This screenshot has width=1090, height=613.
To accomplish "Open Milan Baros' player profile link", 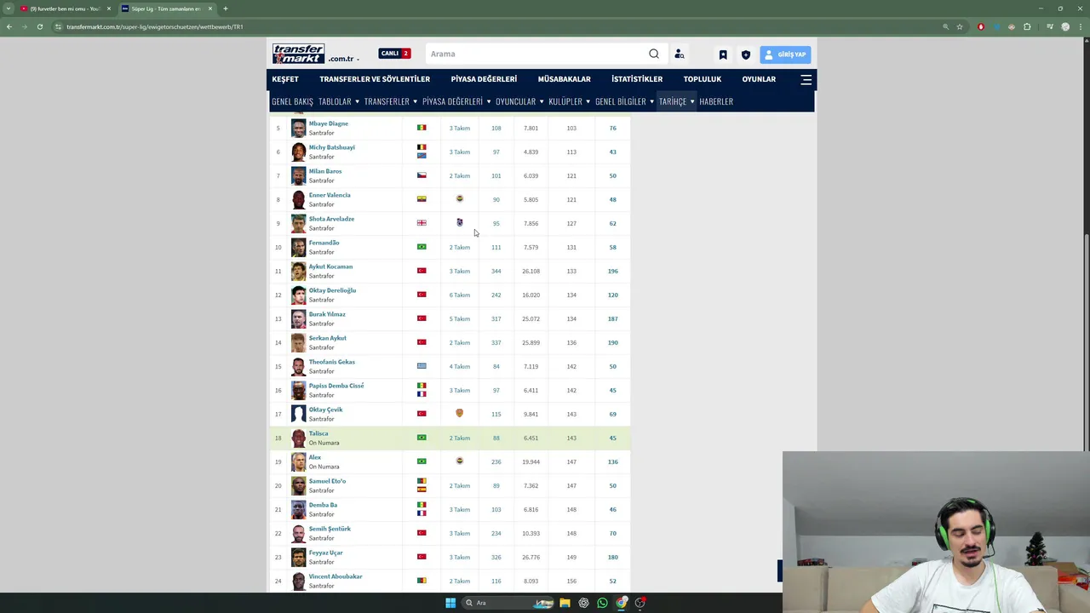I will pos(324,171).
